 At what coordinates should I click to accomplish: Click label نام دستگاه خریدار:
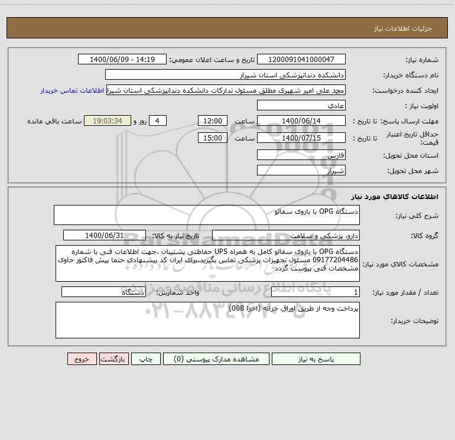[x=411, y=75]
